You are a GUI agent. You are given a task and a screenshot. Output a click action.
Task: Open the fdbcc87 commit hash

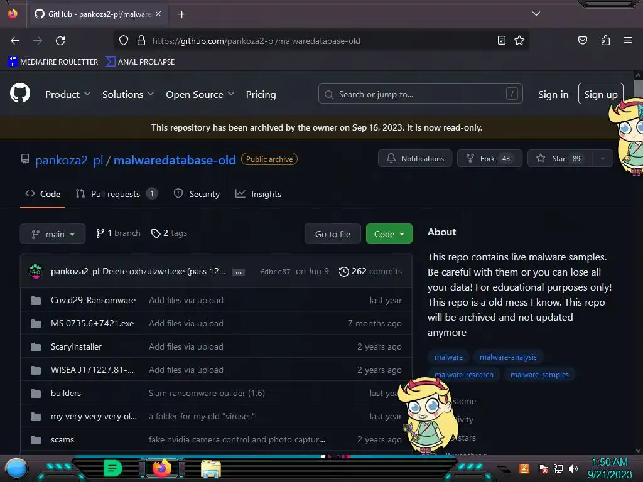point(275,272)
